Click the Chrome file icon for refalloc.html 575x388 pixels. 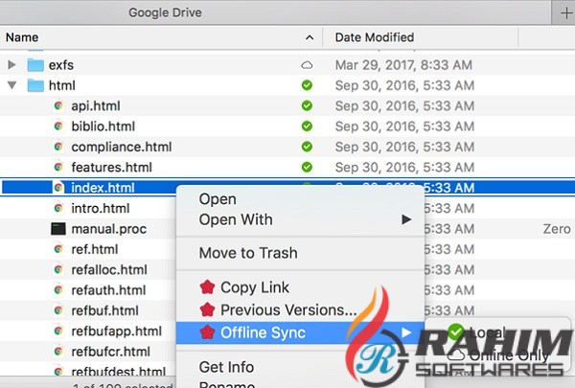58,269
